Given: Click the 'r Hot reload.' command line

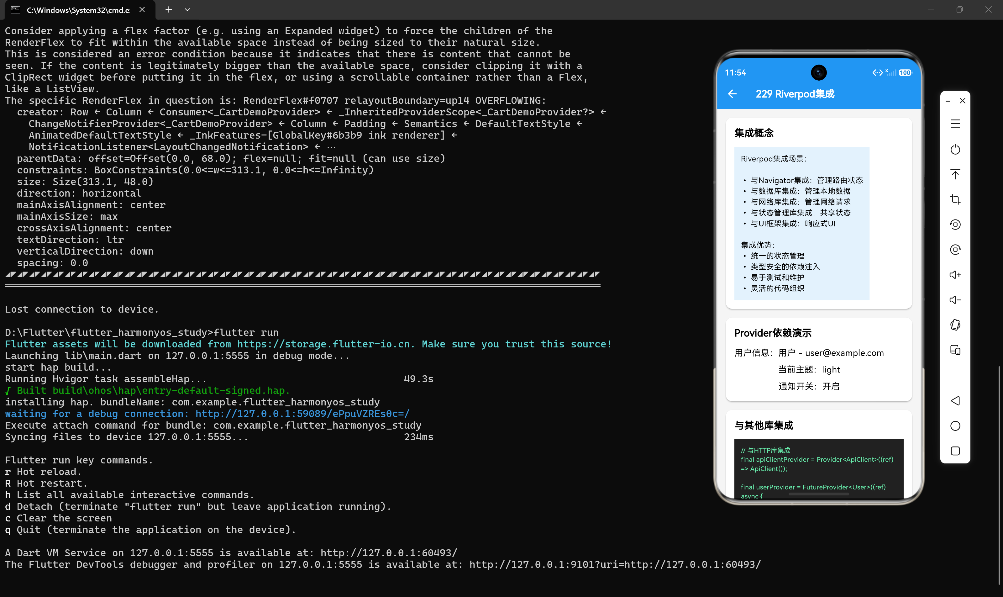Looking at the screenshot, I should pos(43,472).
